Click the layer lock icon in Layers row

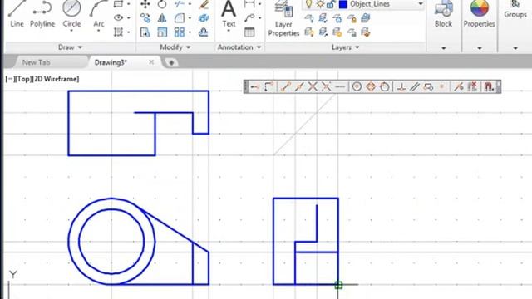click(352, 18)
